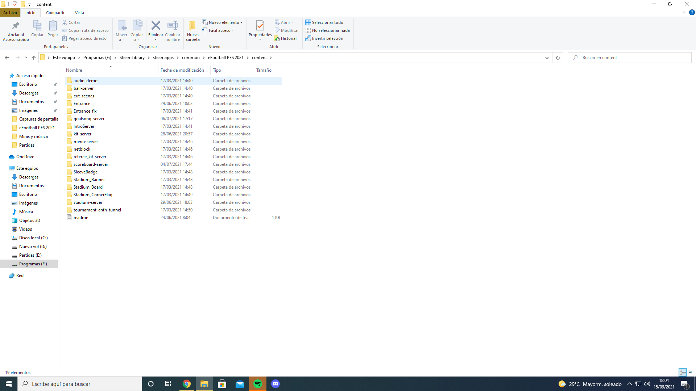Expand the Nuevo elemento dropdown

pos(222,22)
